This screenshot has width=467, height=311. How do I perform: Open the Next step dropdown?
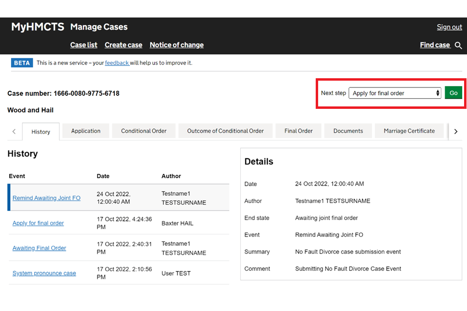395,93
